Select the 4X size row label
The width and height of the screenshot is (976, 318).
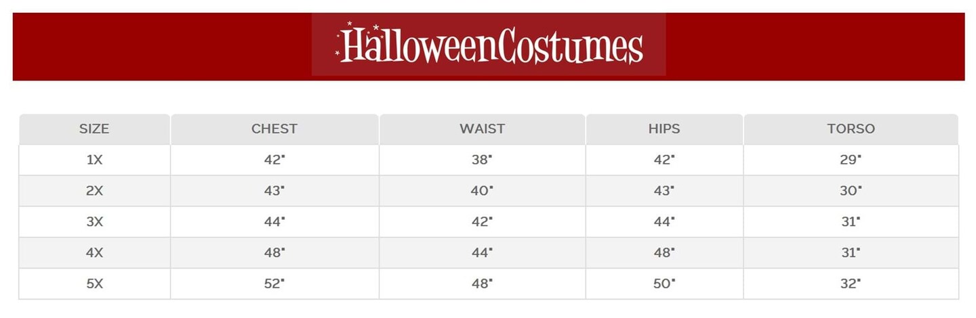pyautogui.click(x=94, y=253)
